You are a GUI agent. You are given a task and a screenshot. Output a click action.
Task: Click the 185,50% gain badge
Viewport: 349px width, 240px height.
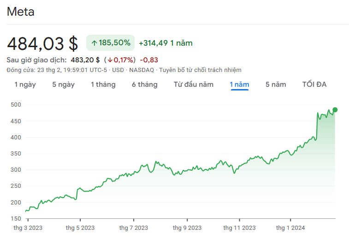[110, 43]
